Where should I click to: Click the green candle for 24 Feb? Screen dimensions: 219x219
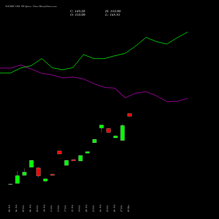point(102,127)
